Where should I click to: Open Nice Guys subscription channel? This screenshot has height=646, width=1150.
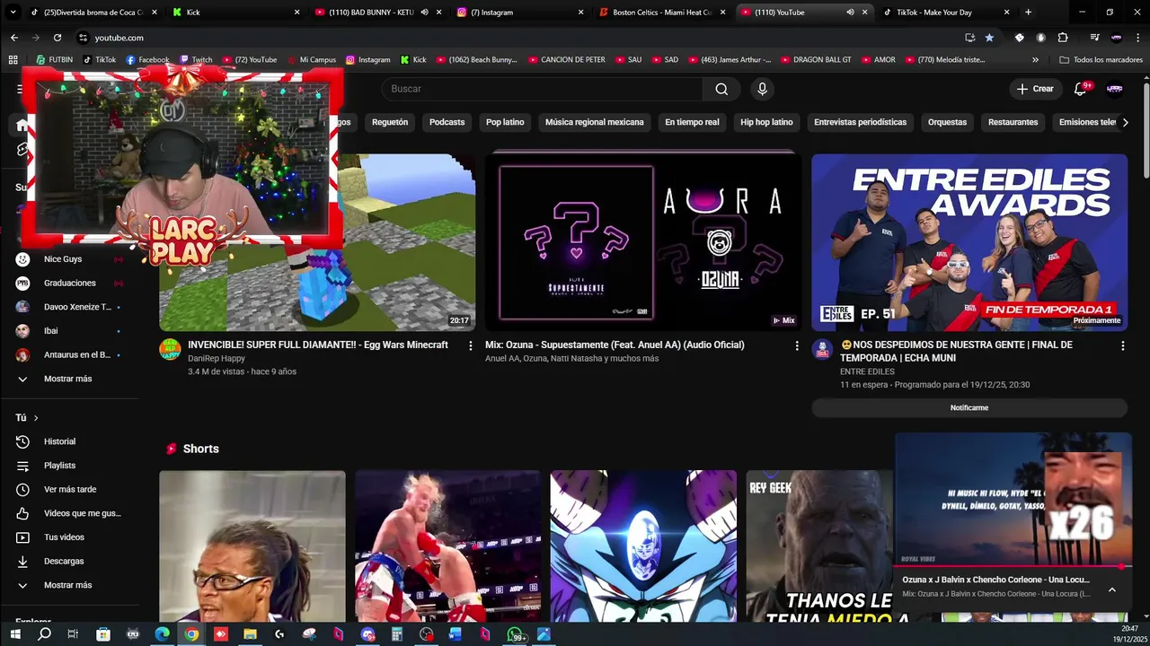coord(63,259)
